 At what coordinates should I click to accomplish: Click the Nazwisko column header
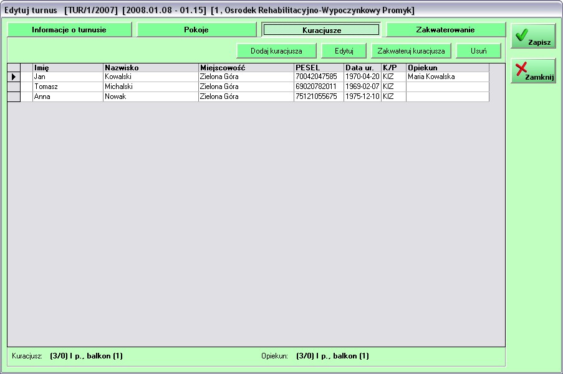pos(150,67)
